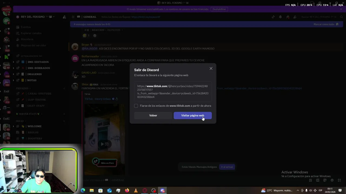Click plus to create channel in SERVER STATS
The width and height of the screenshot is (346, 194).
[64, 114]
